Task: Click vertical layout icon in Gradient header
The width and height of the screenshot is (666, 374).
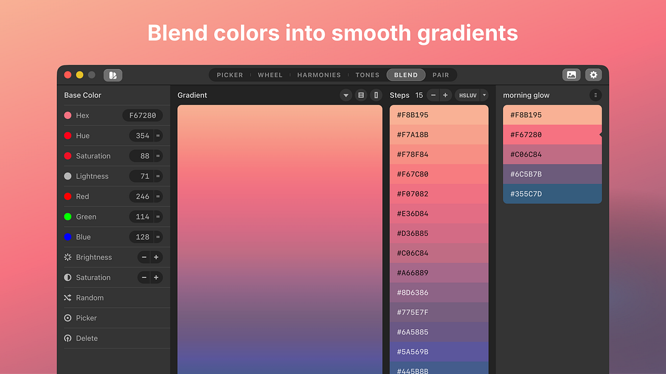Action: 376,95
